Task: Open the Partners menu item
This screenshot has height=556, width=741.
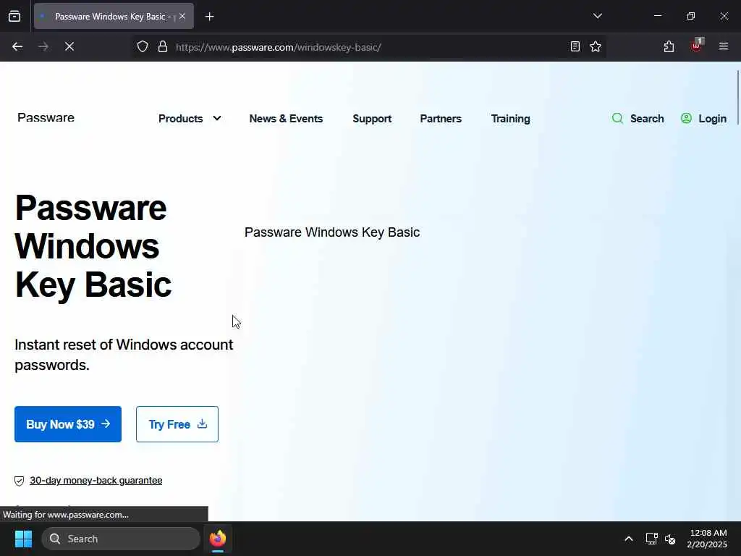Action: click(441, 119)
